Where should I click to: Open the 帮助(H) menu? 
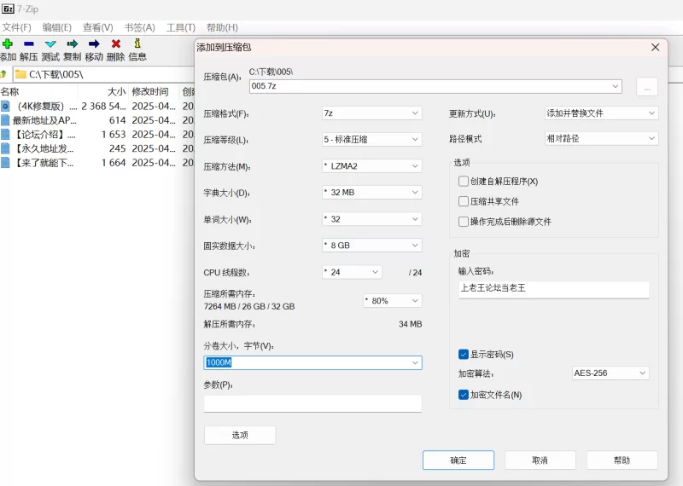(x=222, y=27)
